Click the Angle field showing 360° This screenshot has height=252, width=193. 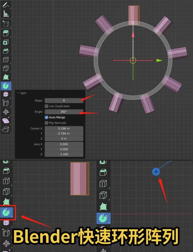point(64,112)
